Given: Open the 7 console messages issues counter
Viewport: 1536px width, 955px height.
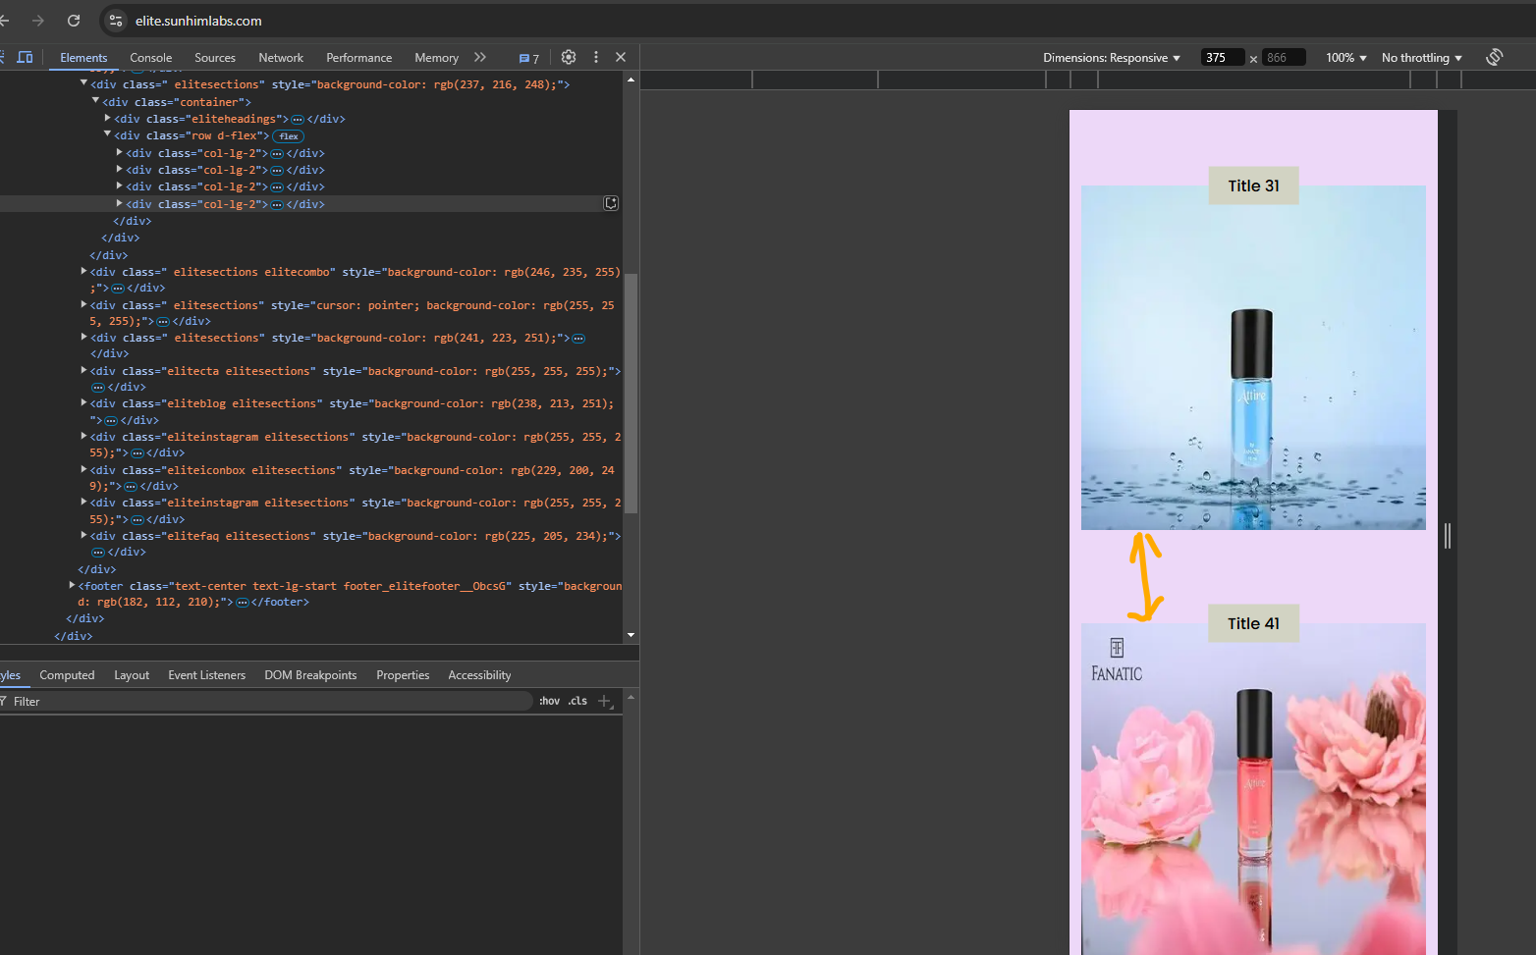Looking at the screenshot, I should (529, 58).
